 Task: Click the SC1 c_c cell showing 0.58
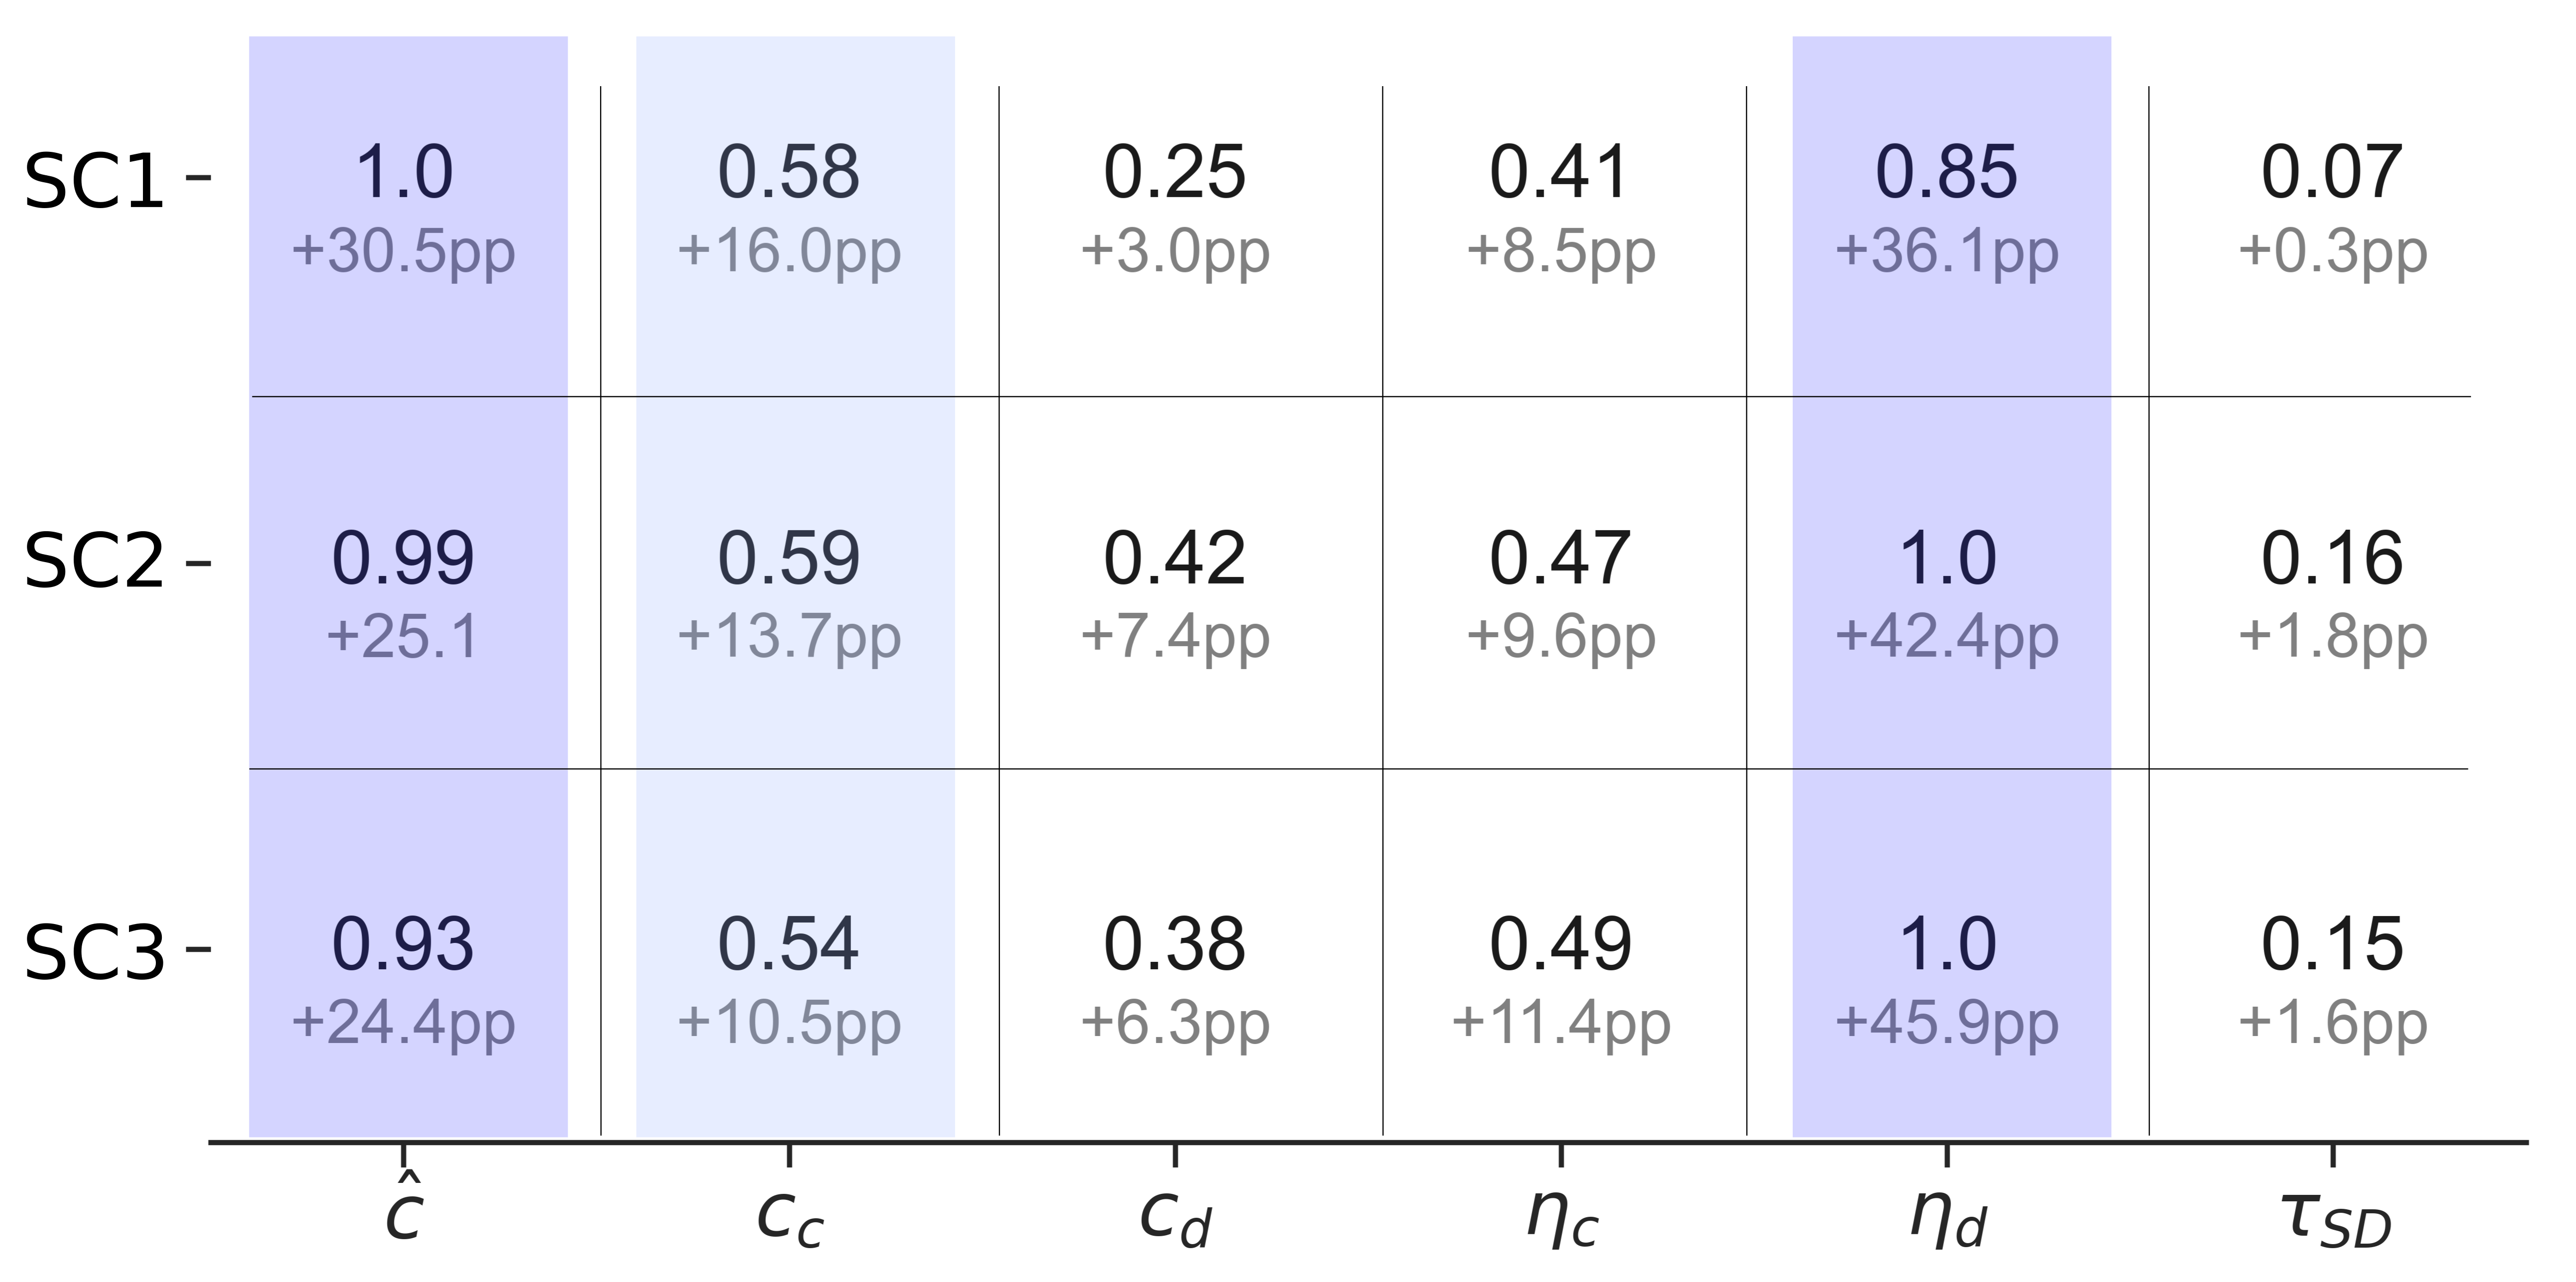[789, 173]
